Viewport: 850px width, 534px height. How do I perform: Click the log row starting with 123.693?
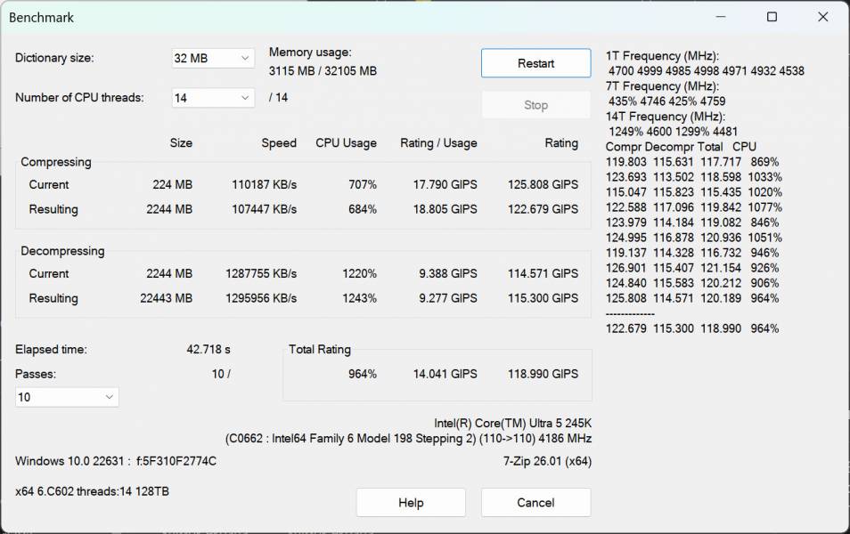[693, 177]
